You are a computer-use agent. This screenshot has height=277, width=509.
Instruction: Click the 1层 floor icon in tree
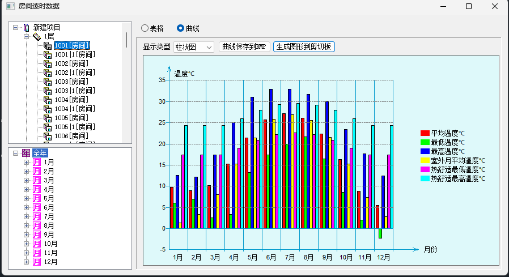(36, 36)
